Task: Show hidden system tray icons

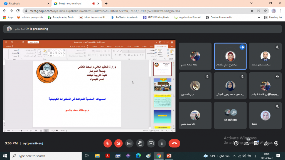Action: tap(234, 156)
